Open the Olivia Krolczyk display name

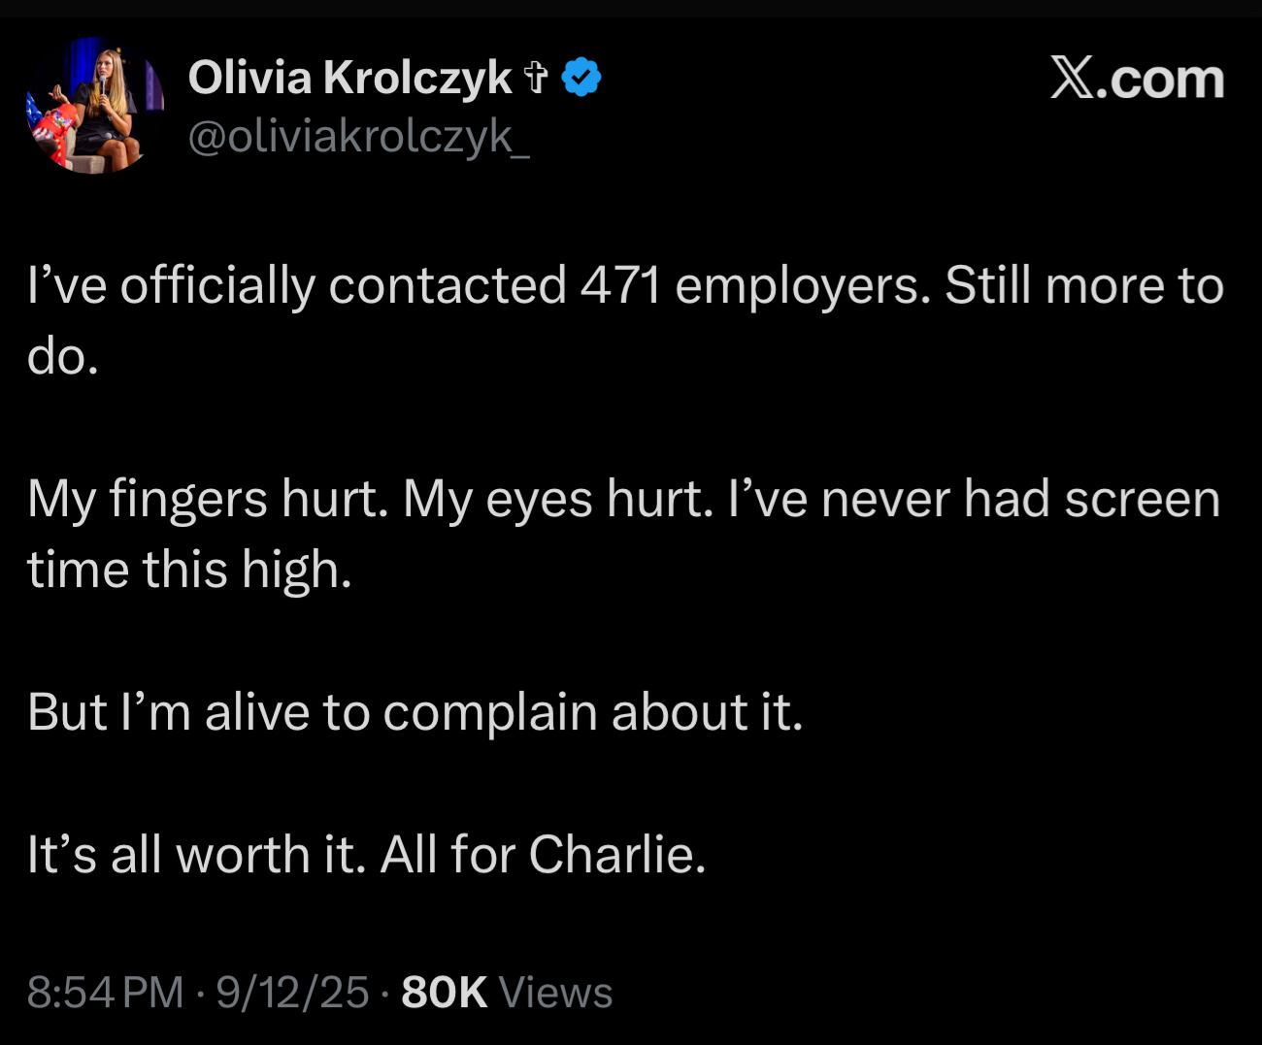coord(349,78)
